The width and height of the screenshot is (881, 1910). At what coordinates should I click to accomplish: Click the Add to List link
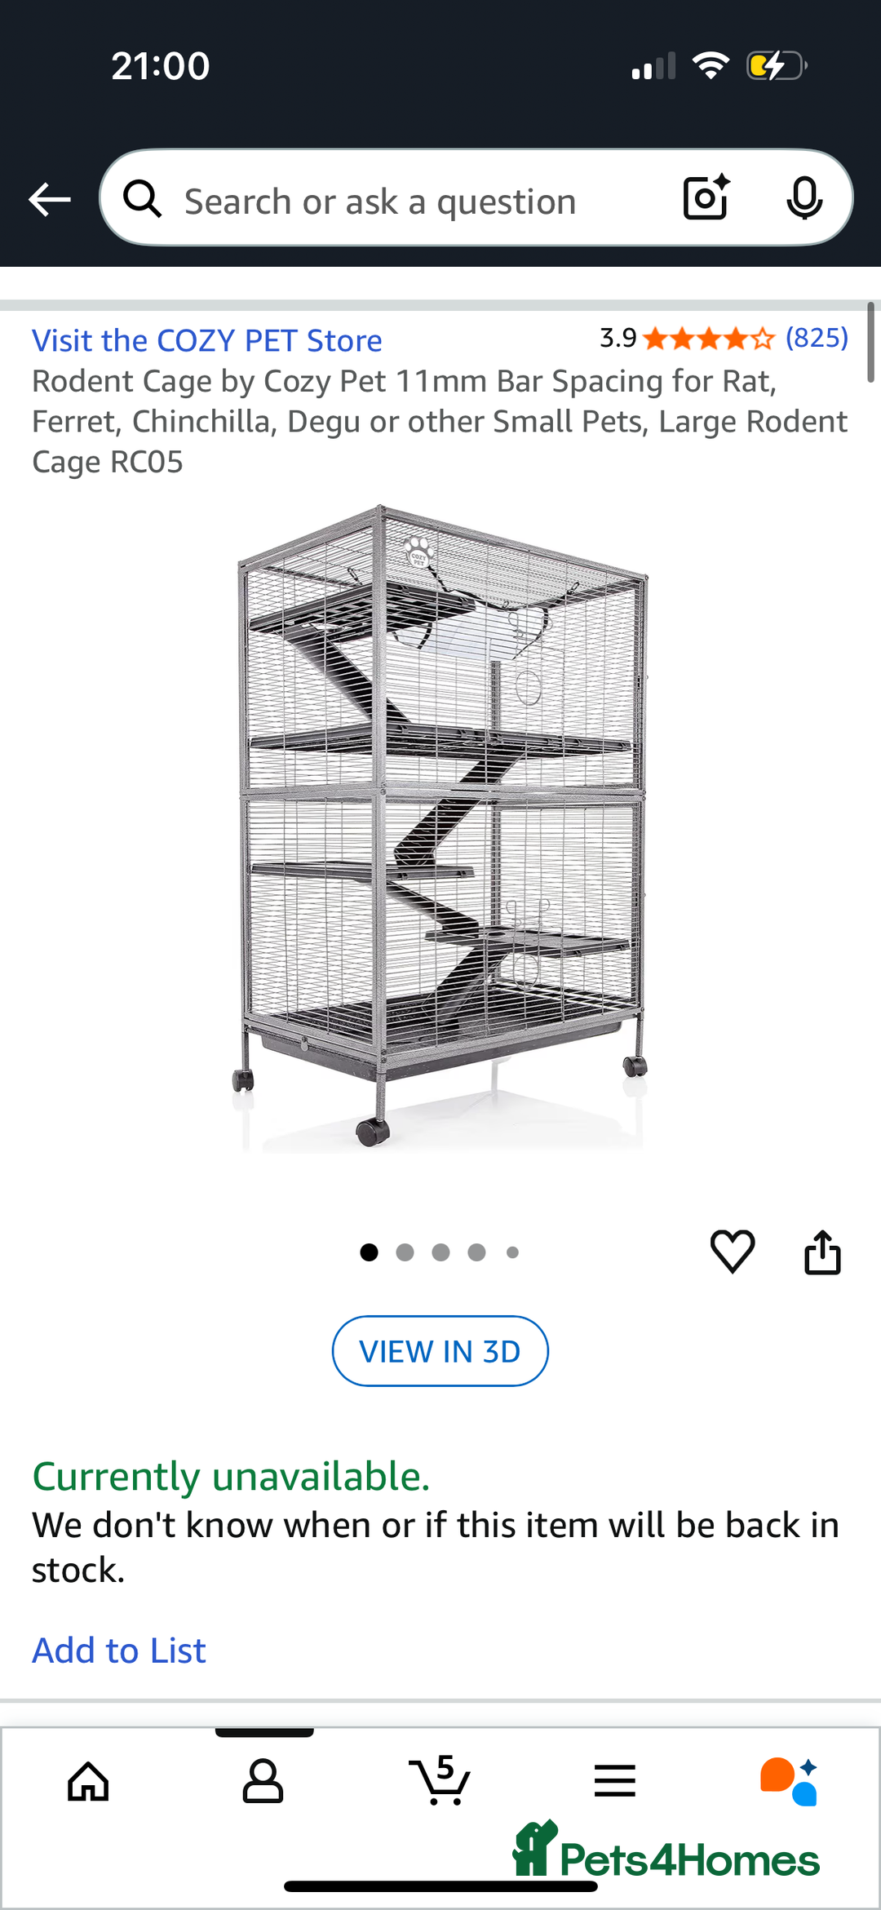pos(119,1650)
